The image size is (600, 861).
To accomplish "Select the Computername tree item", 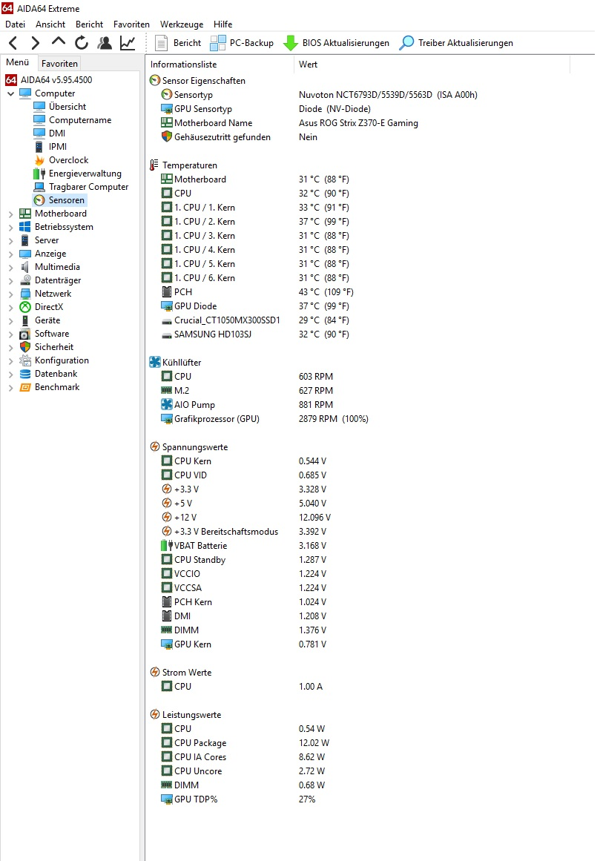I will (x=73, y=119).
